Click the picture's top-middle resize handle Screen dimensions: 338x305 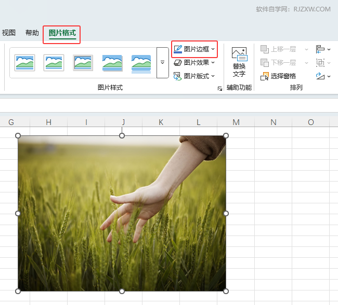pos(122,136)
